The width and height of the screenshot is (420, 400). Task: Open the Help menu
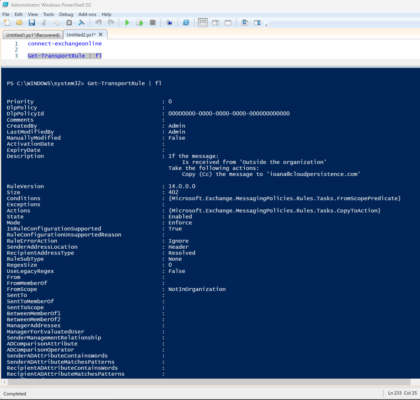[106, 14]
